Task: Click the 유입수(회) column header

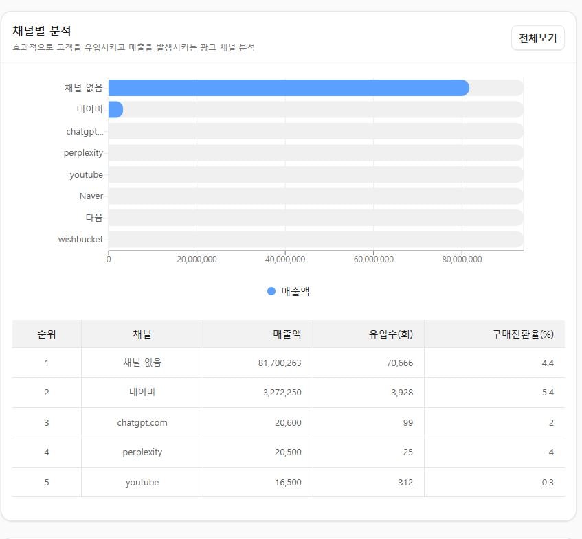Action: [x=368, y=334]
